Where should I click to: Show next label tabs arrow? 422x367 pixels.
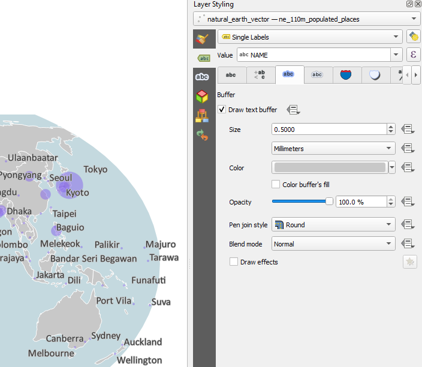coord(416,75)
